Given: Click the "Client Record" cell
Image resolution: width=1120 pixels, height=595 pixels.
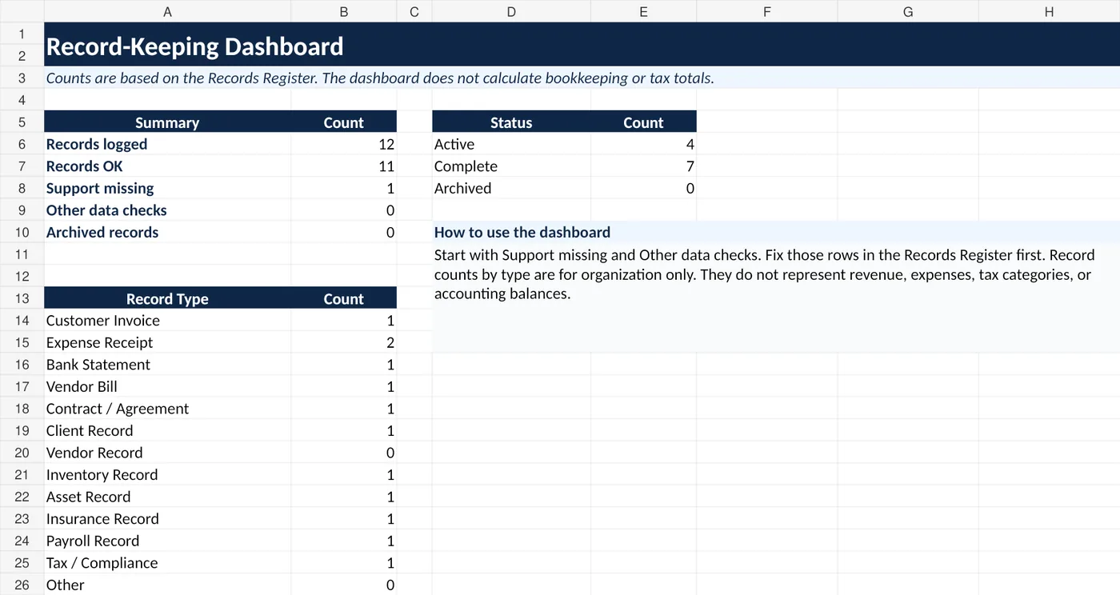Looking at the screenshot, I should pyautogui.click(x=167, y=430).
